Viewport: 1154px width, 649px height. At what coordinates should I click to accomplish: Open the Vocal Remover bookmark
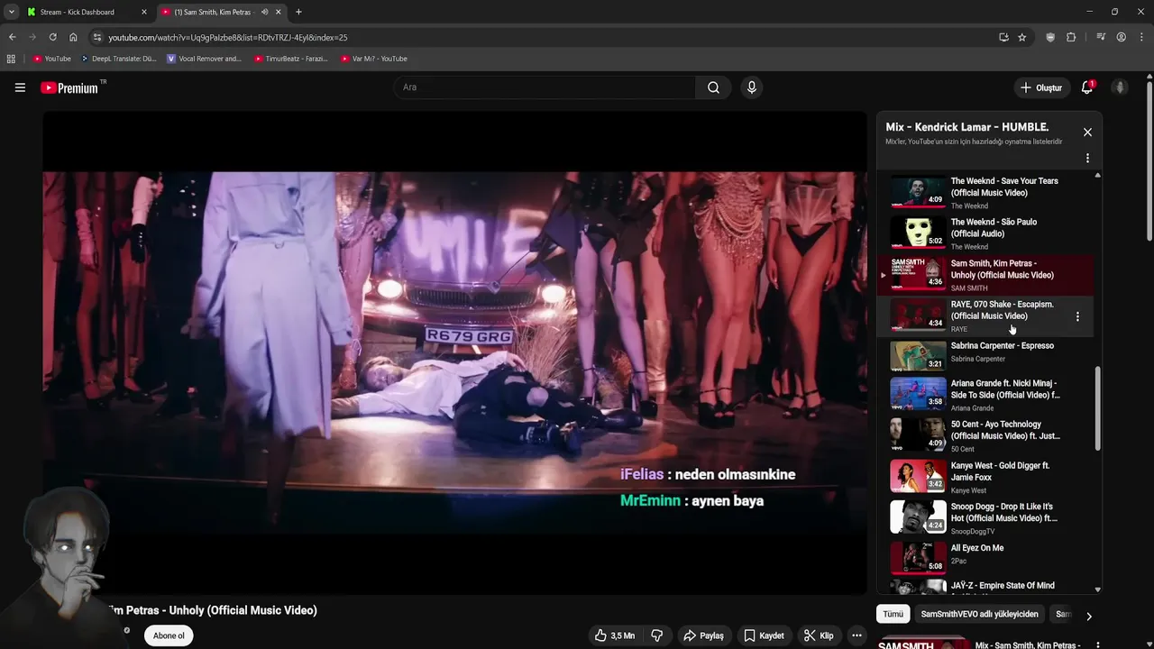coord(205,59)
